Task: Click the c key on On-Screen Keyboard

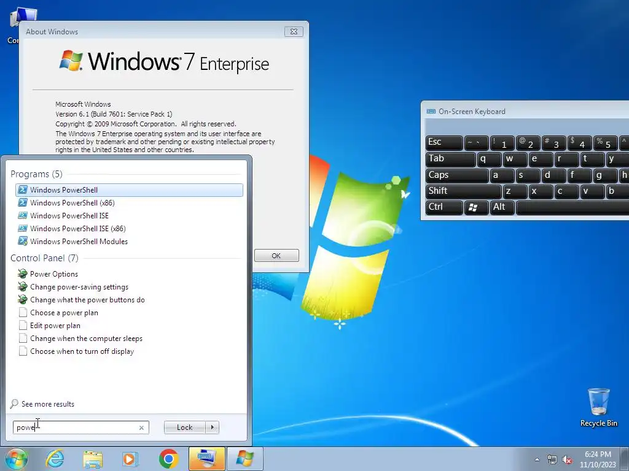Action: pos(566,191)
